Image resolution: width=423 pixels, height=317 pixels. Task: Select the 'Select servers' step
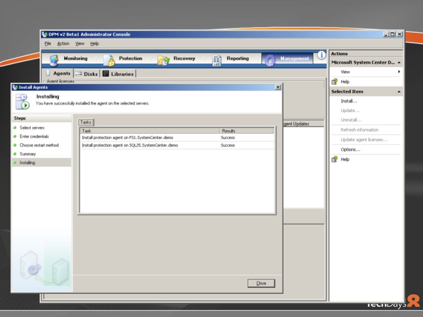[x=32, y=128]
